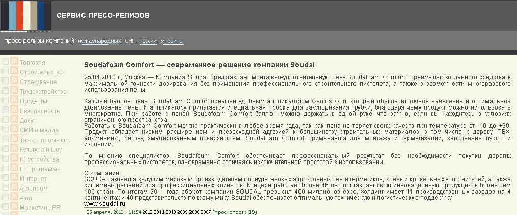
Task: Open the Интернет category
Action: pyautogui.click(x=33, y=179)
